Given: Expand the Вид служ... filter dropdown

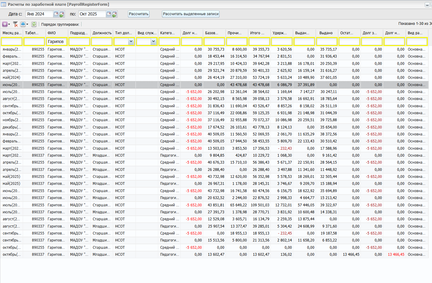Looking at the screenshot, I should point(153,42).
